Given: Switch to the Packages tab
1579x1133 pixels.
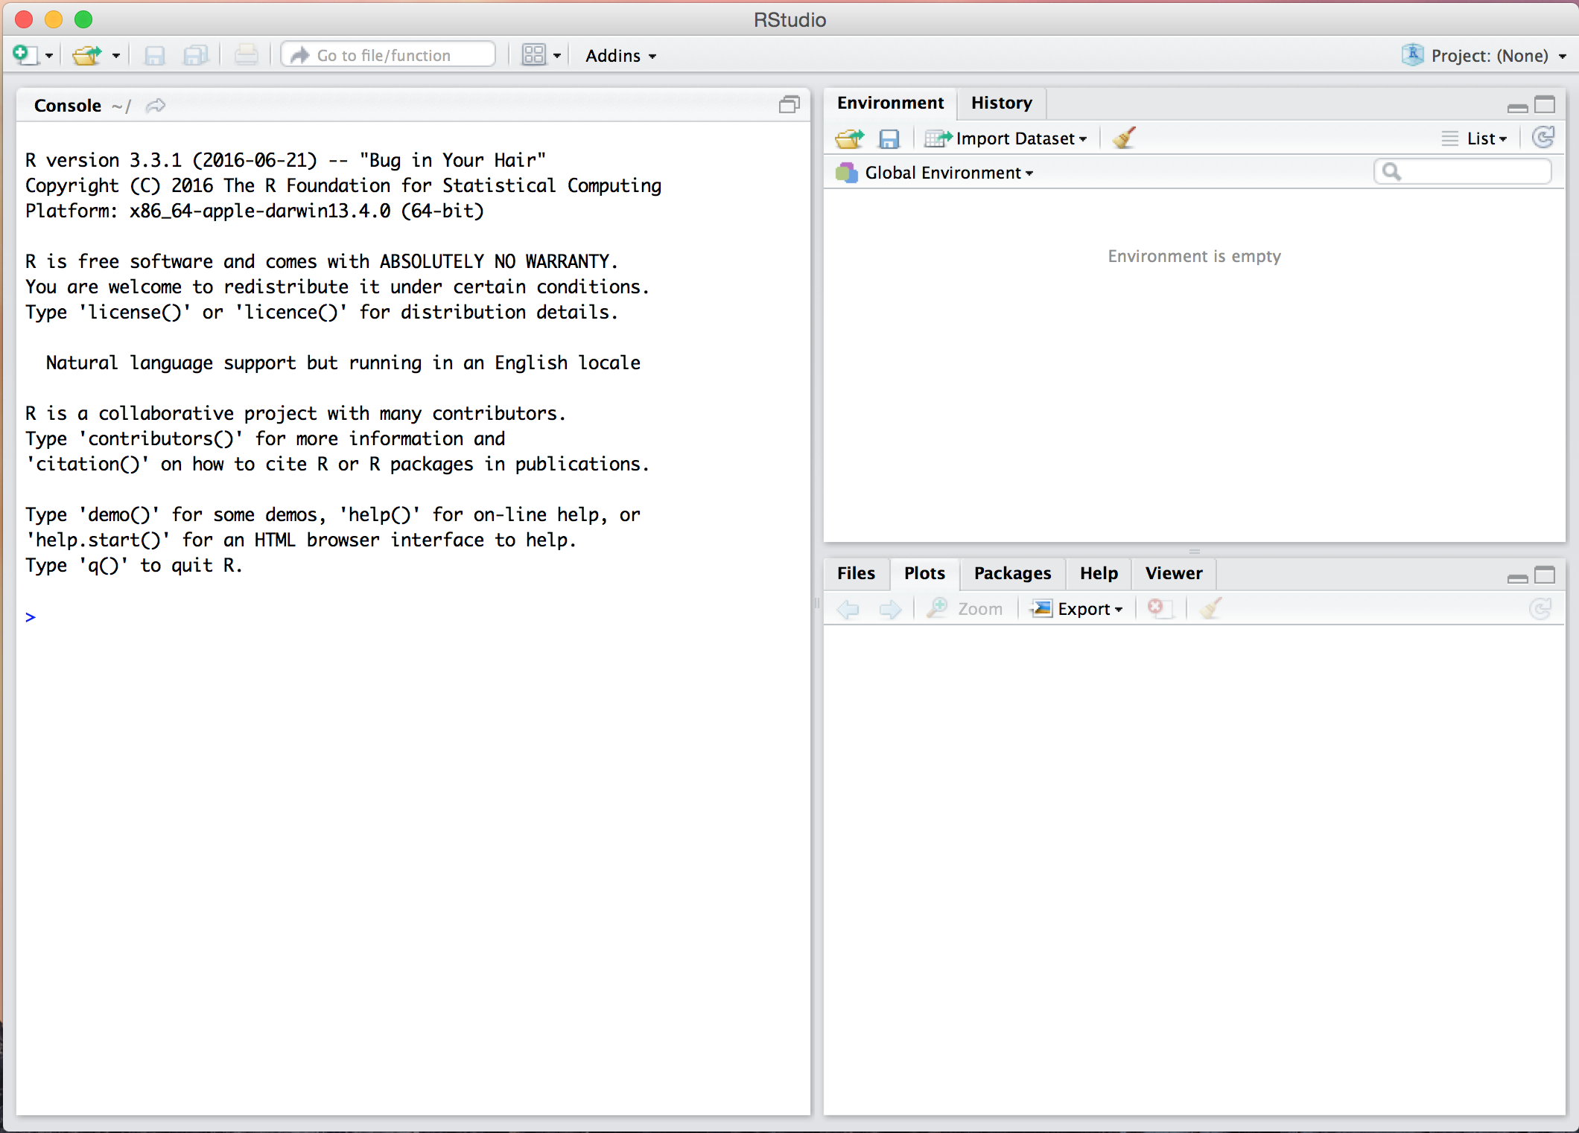Looking at the screenshot, I should (x=1011, y=573).
